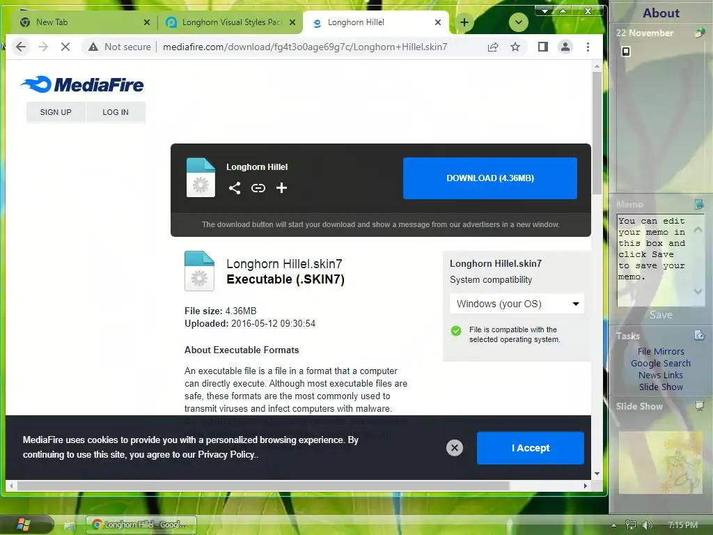Click the 22 November calendar icon

(699, 33)
